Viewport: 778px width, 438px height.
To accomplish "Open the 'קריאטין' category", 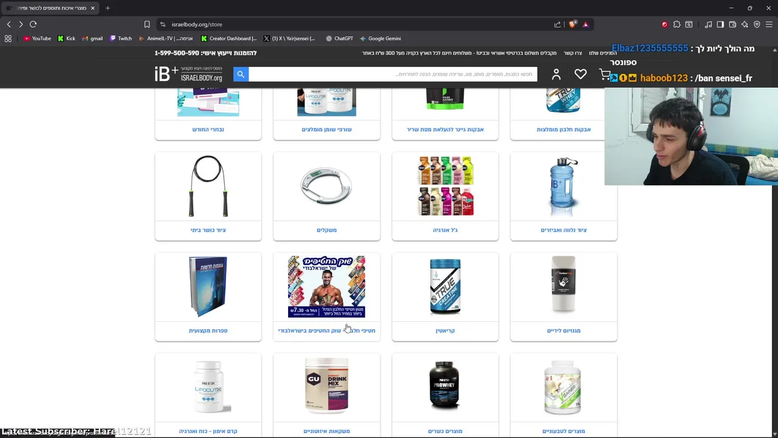I will [445, 330].
